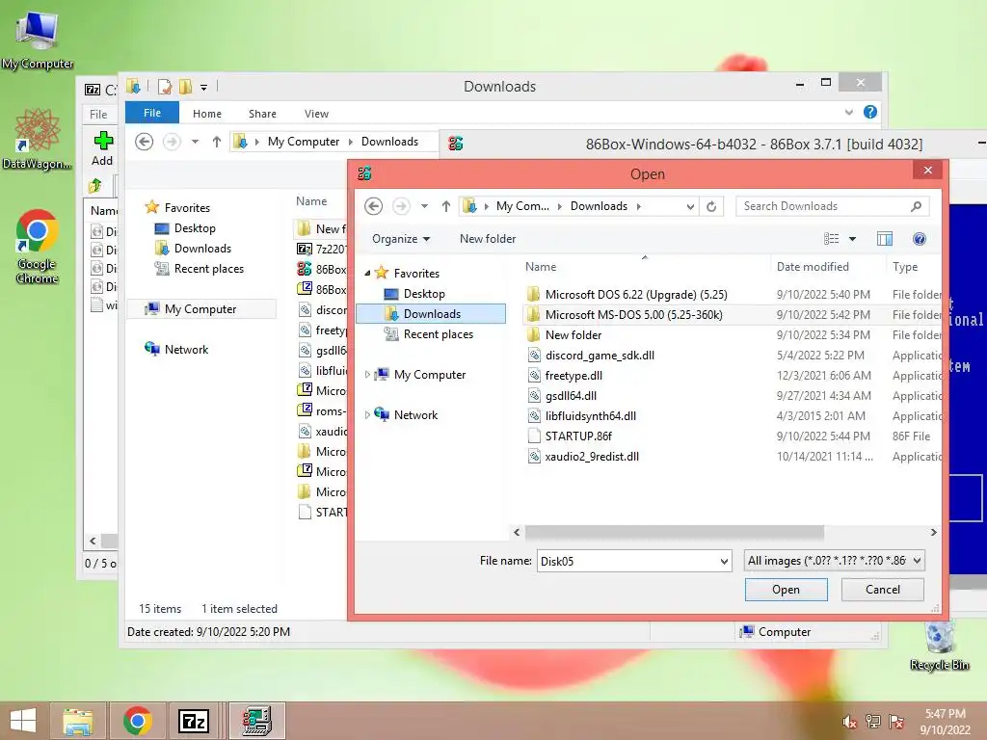987x740 pixels.
Task: Open the Recycle Bin on the desktop
Action: 939,645
